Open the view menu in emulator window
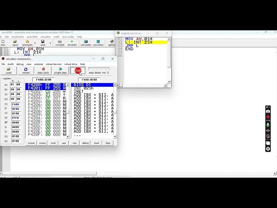 pos(29,64)
